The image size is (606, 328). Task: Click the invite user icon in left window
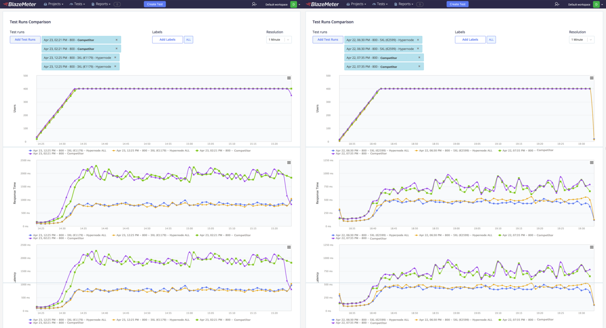(x=254, y=4)
